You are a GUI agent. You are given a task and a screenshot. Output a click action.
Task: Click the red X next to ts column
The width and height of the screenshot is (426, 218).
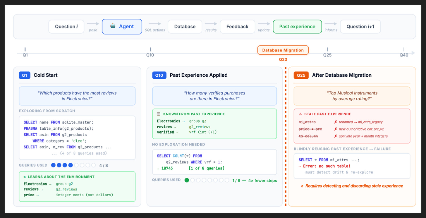[336, 136]
